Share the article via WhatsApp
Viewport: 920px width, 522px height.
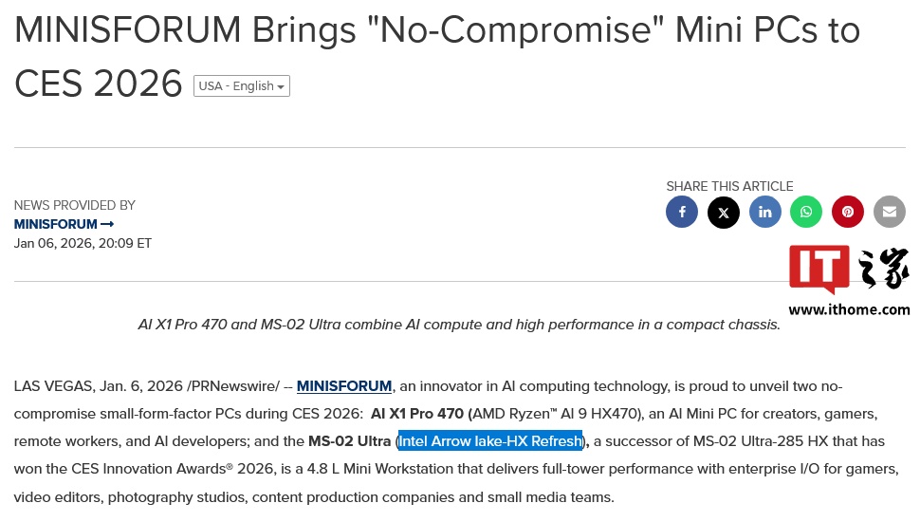[x=806, y=212]
